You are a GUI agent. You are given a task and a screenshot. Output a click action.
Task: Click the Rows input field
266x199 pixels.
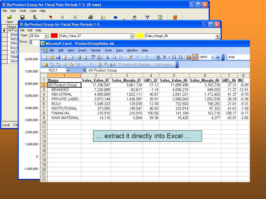[x=35, y=42]
